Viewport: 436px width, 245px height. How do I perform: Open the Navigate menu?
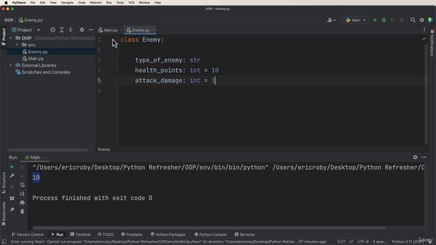[x=67, y=3]
